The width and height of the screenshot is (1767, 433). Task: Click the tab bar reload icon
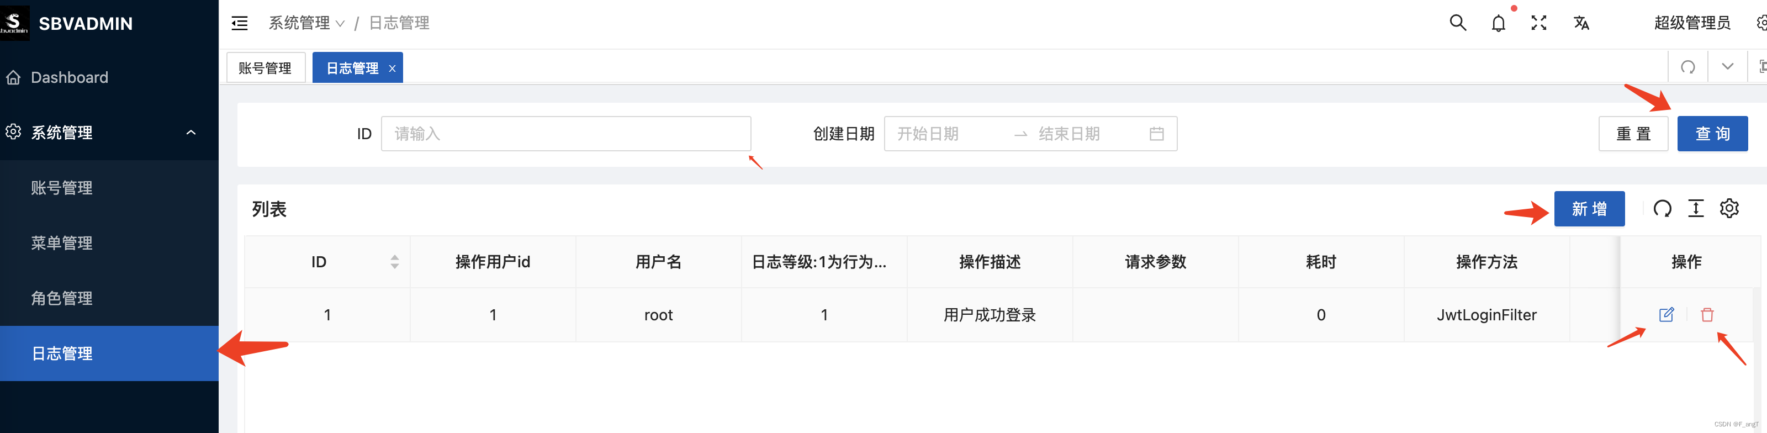pyautogui.click(x=1688, y=67)
